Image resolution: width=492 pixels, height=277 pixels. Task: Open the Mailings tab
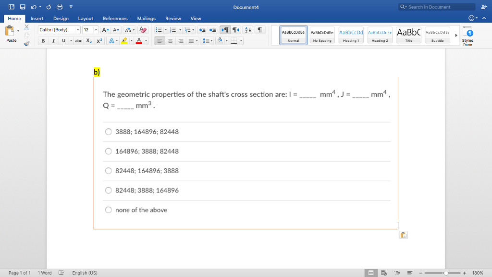click(146, 19)
